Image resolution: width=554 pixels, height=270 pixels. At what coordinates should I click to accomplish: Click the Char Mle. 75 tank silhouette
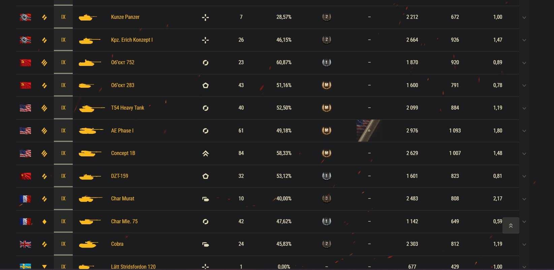(90, 222)
